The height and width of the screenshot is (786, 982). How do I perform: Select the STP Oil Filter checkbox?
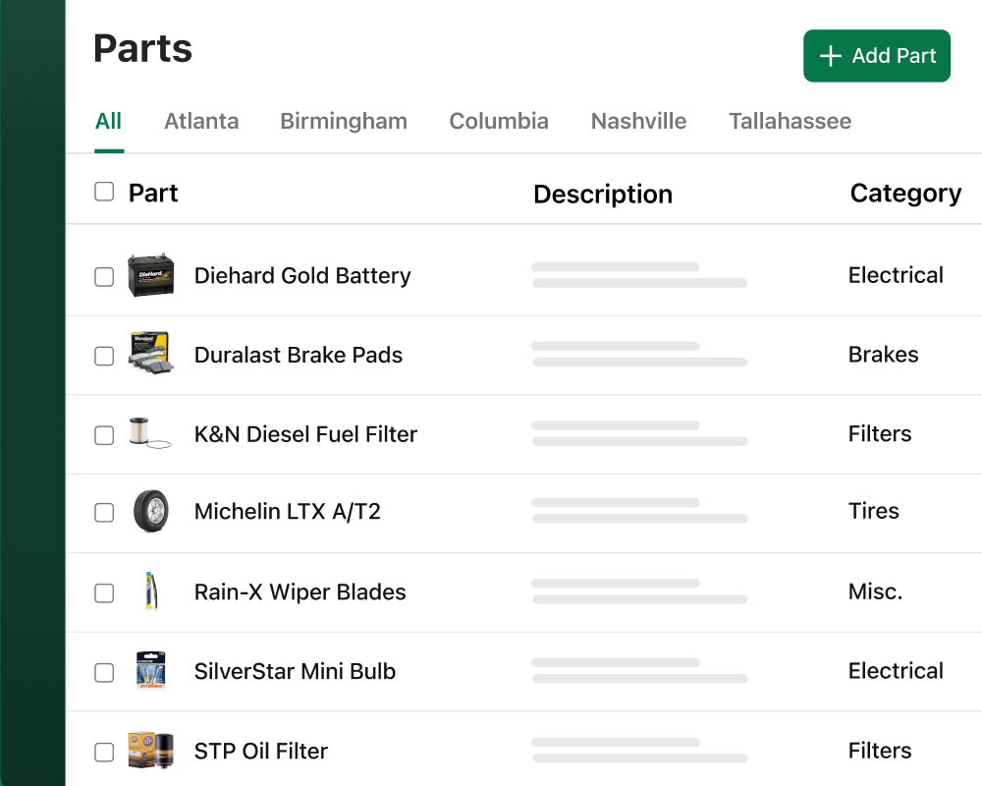(x=104, y=753)
